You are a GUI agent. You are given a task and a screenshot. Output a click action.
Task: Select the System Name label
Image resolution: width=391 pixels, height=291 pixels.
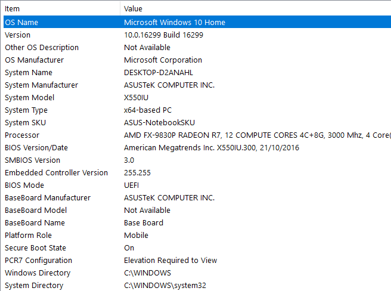tap(29, 73)
